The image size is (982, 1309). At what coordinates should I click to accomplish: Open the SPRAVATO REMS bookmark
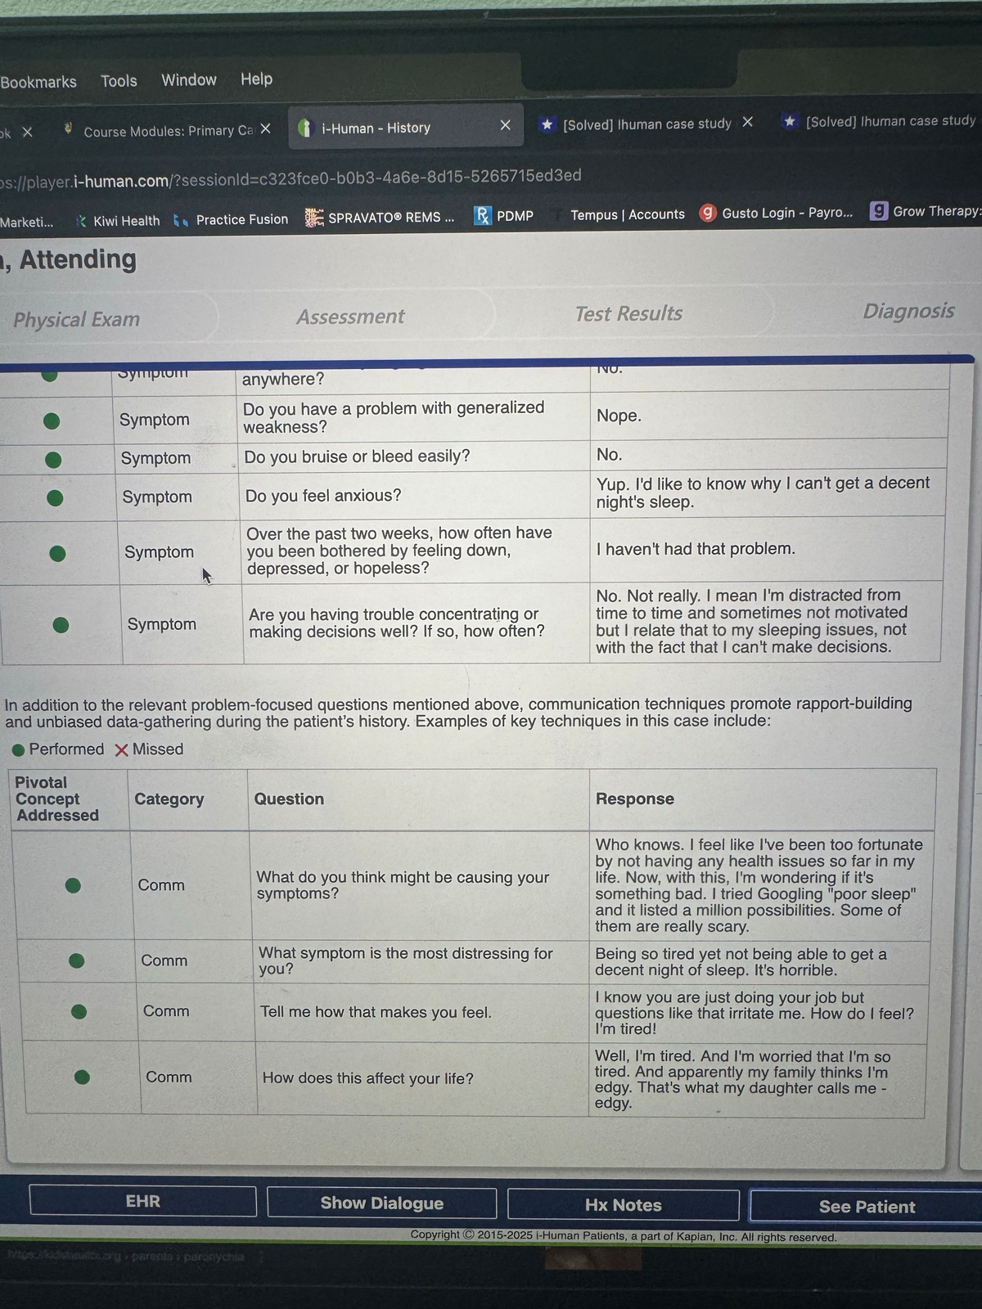point(380,218)
